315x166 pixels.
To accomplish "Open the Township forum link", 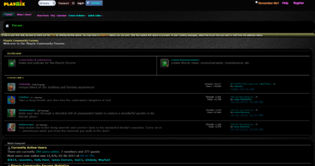I will tap(24, 84).
